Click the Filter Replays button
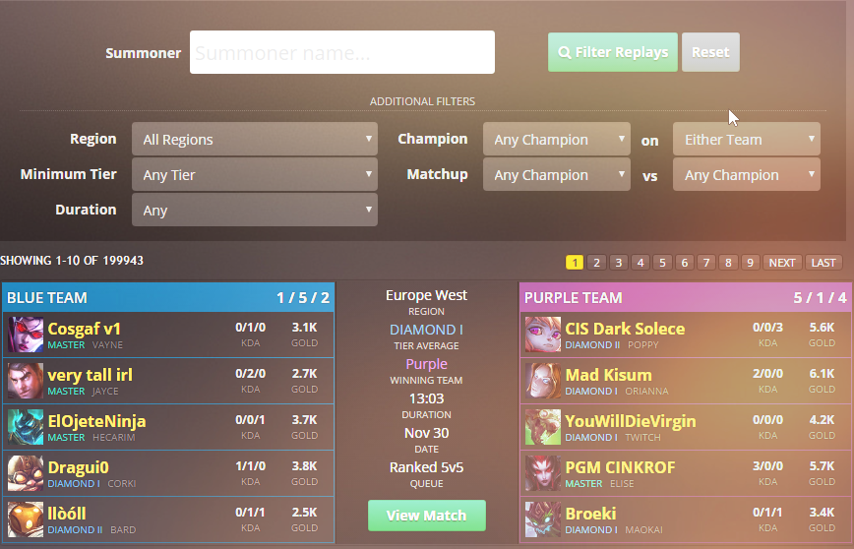 point(613,52)
